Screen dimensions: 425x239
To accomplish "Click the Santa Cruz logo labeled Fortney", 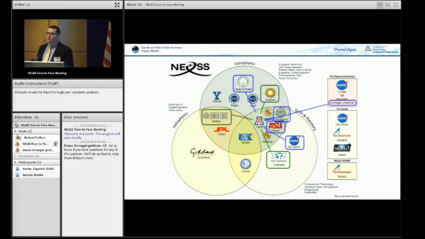I will [216, 116].
